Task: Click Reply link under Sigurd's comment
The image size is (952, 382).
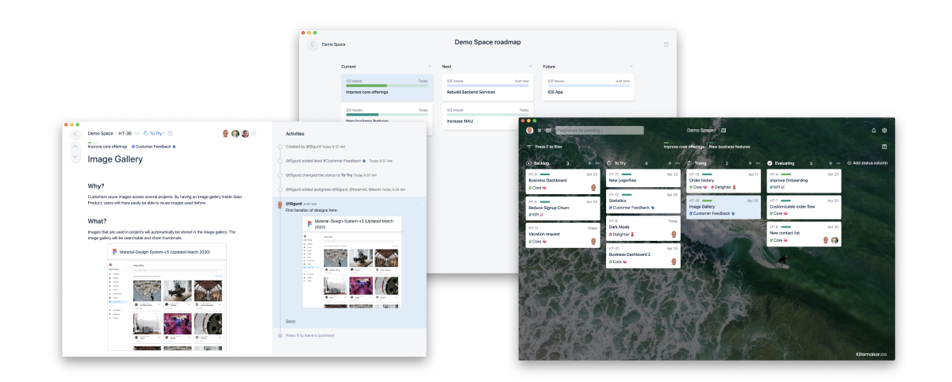Action: coord(290,321)
